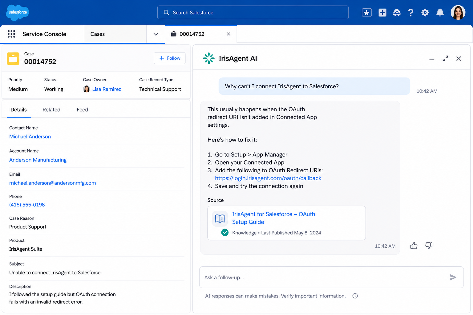Open Favorites with the star icon

point(366,12)
